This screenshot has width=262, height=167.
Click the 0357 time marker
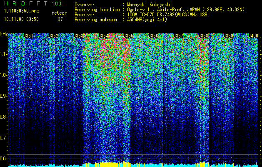(x=178, y=36)
